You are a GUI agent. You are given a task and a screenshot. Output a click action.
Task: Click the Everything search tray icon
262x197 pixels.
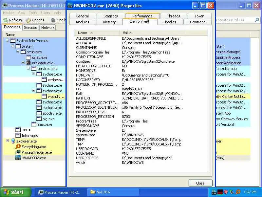pyautogui.click(x=238, y=192)
